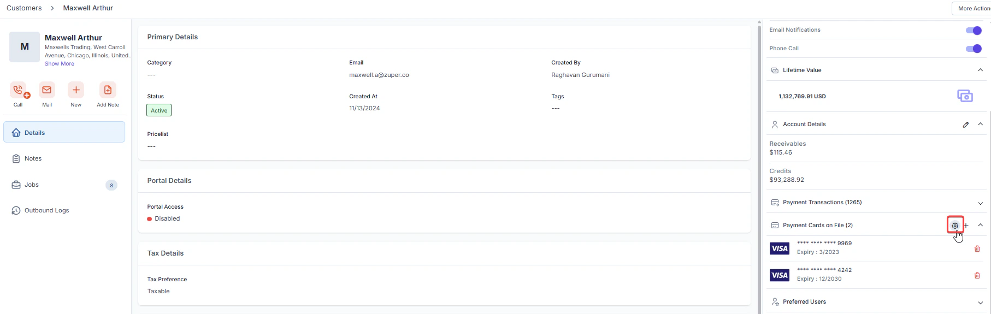991x314 pixels.
Task: Click the Lifetime Value money icon
Action: [x=965, y=96]
